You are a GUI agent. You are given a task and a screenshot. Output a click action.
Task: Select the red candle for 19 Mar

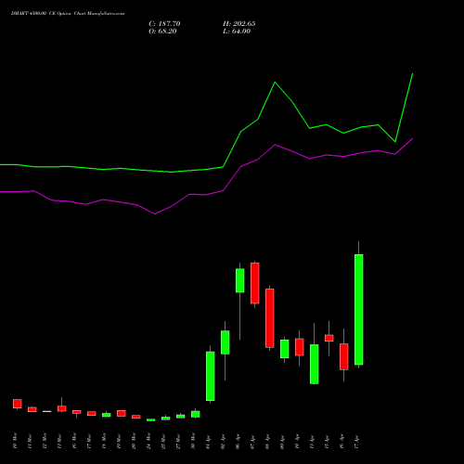click(x=122, y=413)
